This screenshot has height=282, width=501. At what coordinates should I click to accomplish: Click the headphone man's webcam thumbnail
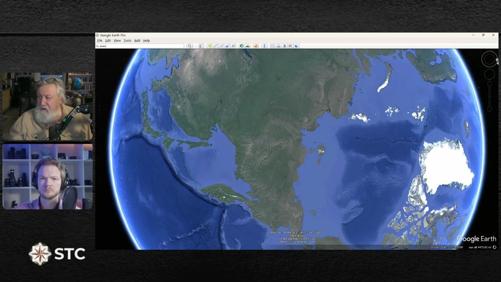pyautogui.click(x=48, y=177)
